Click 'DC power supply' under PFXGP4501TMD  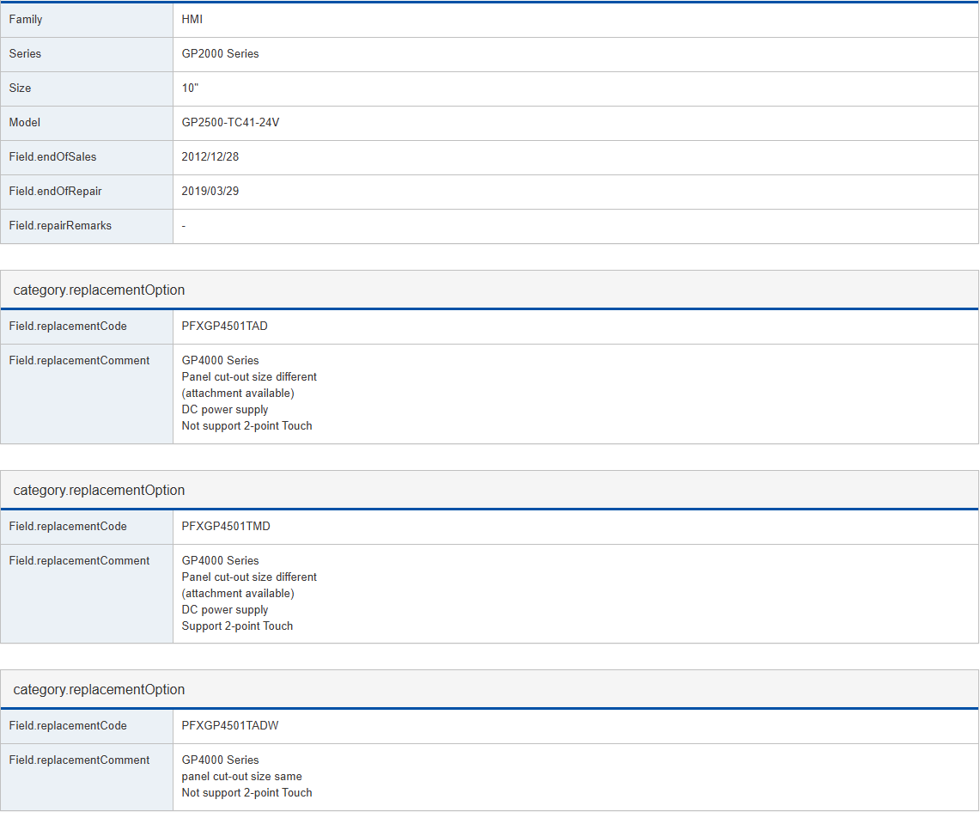point(224,610)
